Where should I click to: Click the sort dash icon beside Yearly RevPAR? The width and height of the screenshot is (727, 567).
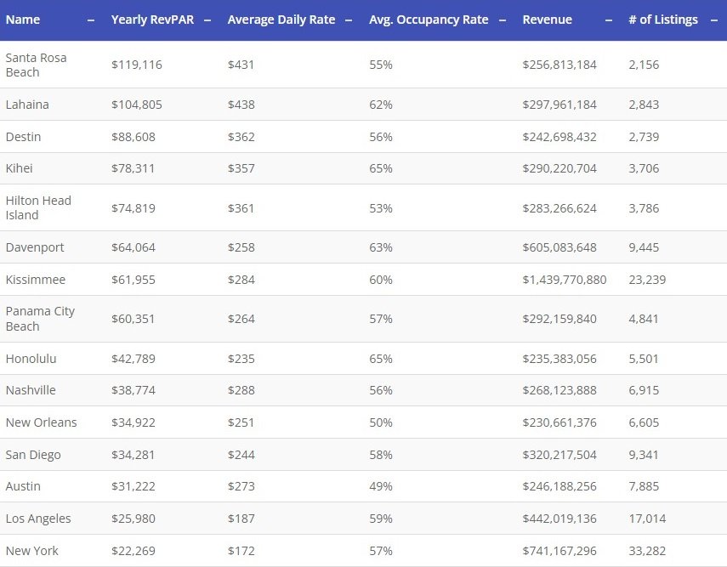[207, 20]
